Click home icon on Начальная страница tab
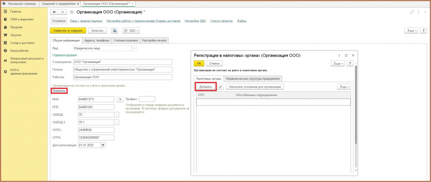The image size is (431, 182). [x=4, y=4]
